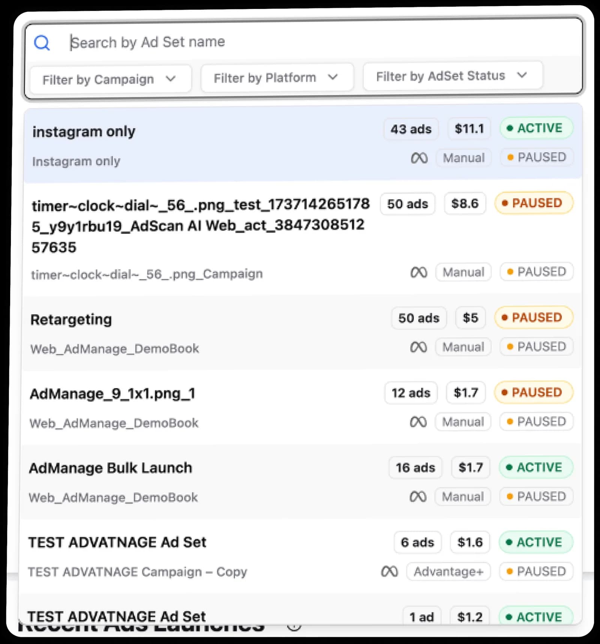Viewport: 600px width, 644px height.
Task: Select the TEST ADVATNAGE Ad Set with 6 ads
Action: pos(301,557)
